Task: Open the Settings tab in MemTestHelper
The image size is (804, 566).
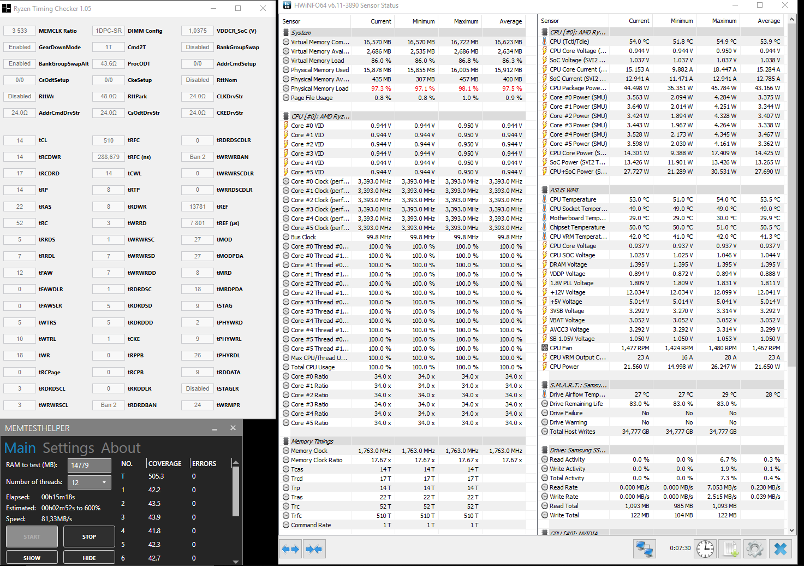Action: pos(68,448)
